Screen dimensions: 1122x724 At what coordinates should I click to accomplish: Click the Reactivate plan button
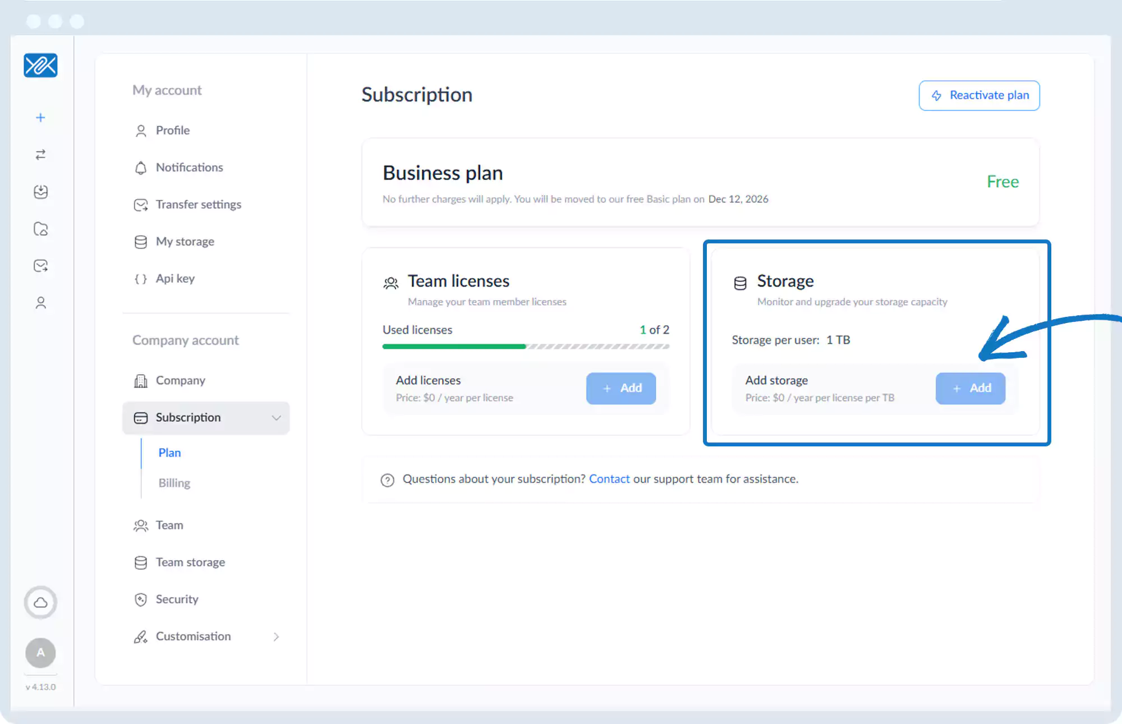[x=979, y=95]
